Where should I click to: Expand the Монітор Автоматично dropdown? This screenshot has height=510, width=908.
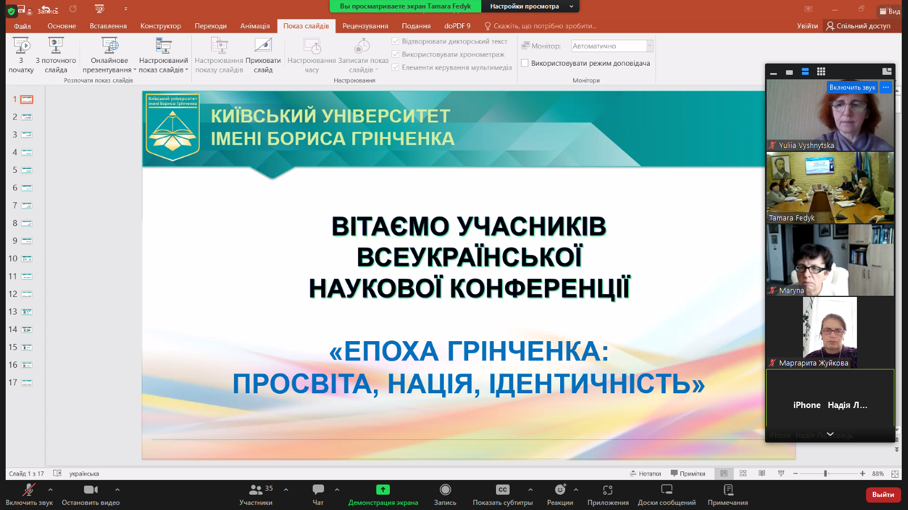click(x=650, y=46)
